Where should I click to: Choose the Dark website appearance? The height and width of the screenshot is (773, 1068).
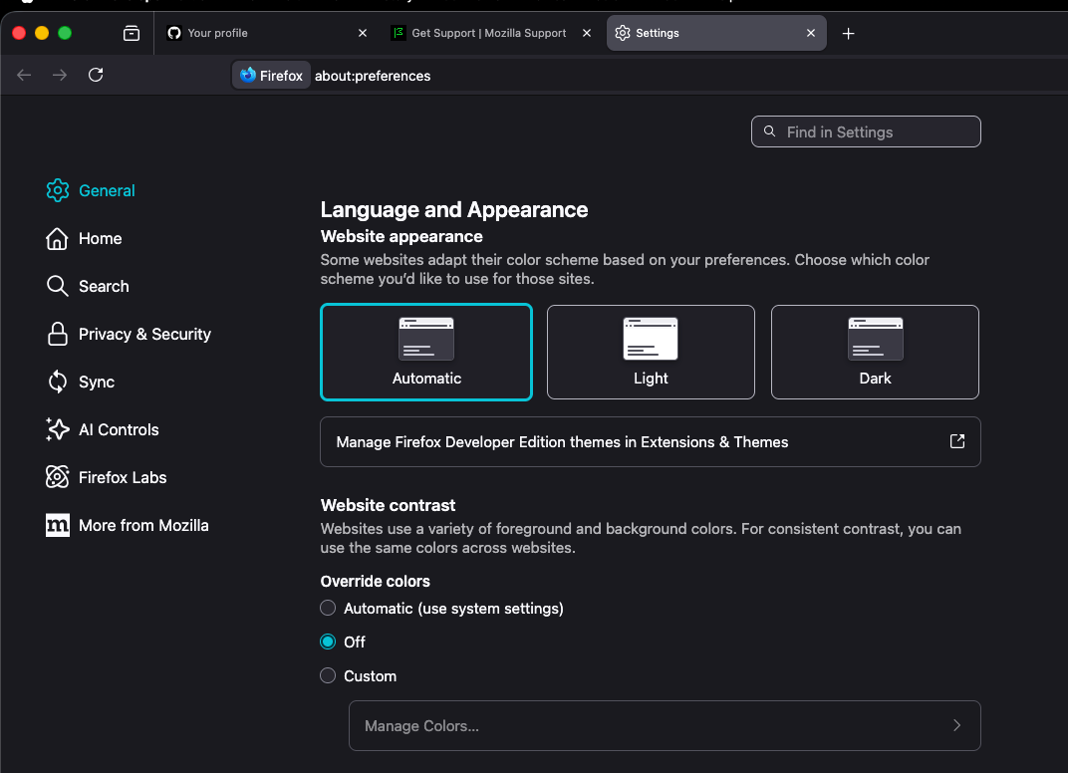875,352
